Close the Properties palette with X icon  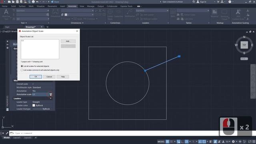click(x=7, y=41)
